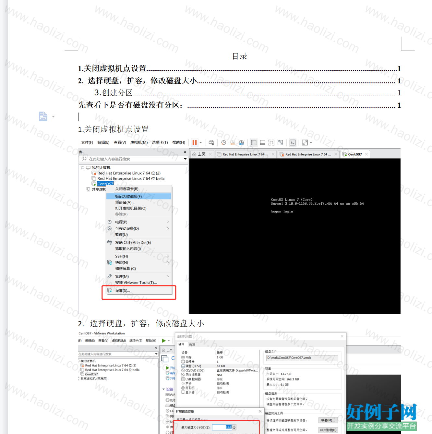The image size is (432, 434).
Task: Click the 磁盘文件 path field CentOS7.vmdk
Action: point(302,358)
